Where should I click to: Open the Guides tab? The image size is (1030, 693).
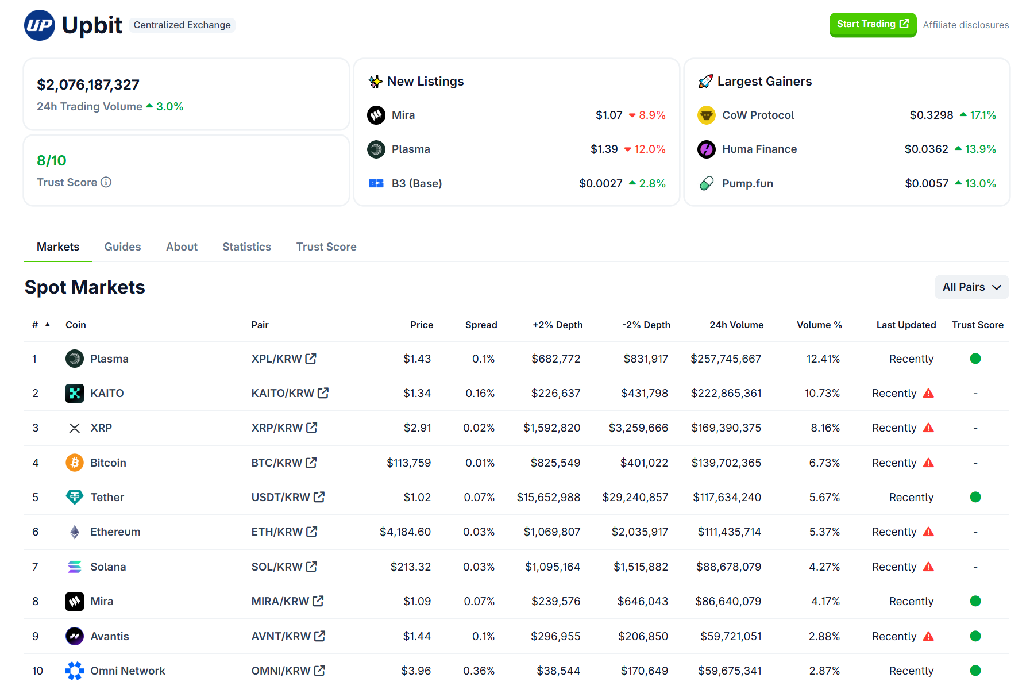(x=122, y=247)
